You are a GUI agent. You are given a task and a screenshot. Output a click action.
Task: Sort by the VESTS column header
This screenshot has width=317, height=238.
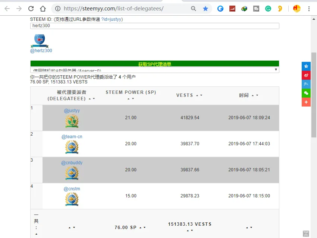click(x=189, y=95)
